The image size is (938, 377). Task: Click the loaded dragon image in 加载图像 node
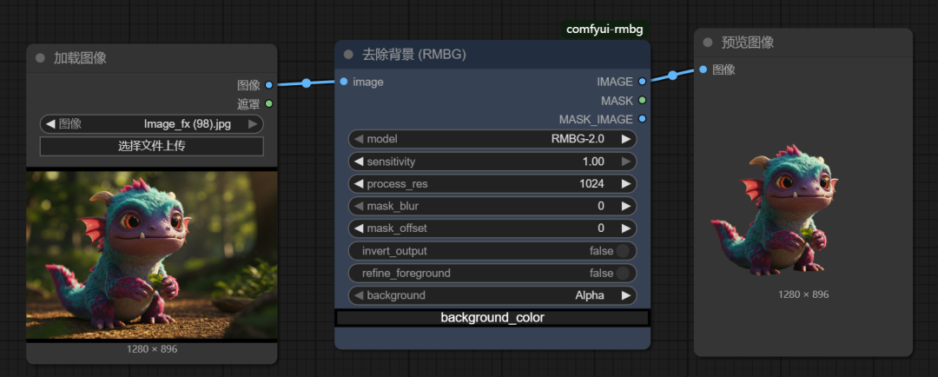[x=151, y=255]
